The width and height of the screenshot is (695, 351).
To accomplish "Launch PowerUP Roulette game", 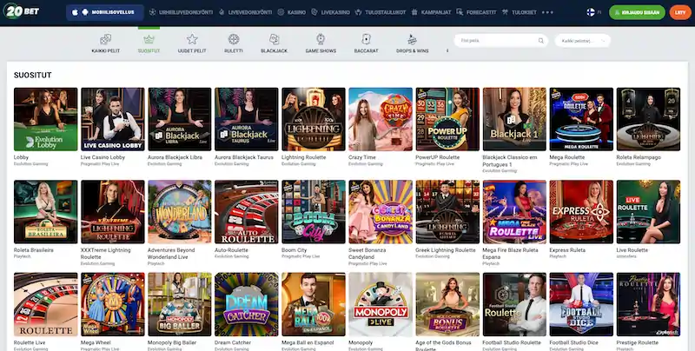I will click(x=447, y=119).
